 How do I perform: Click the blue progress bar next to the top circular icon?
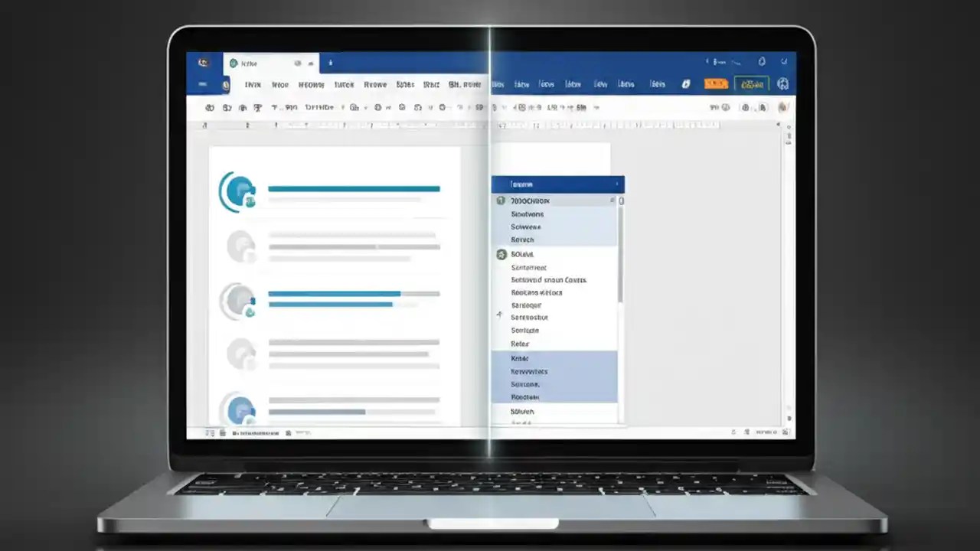click(352, 188)
